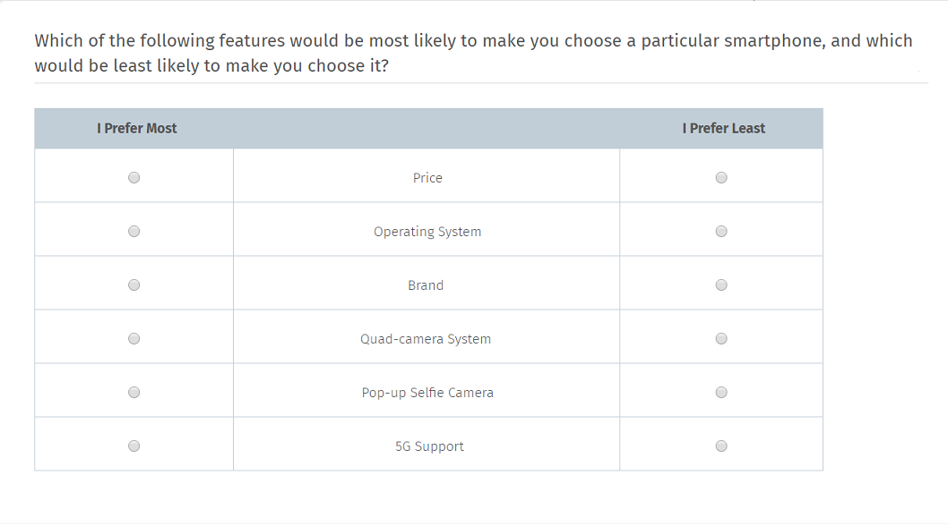Pick Quad-camera System as least preferred
Image resolution: width=948 pixels, height=526 pixels.
721,339
